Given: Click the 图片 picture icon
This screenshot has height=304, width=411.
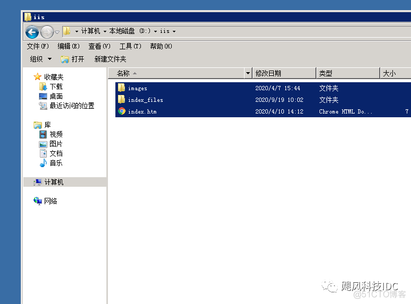Looking at the screenshot, I should point(43,144).
